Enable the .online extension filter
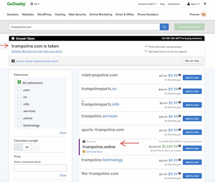 (19, 117)
